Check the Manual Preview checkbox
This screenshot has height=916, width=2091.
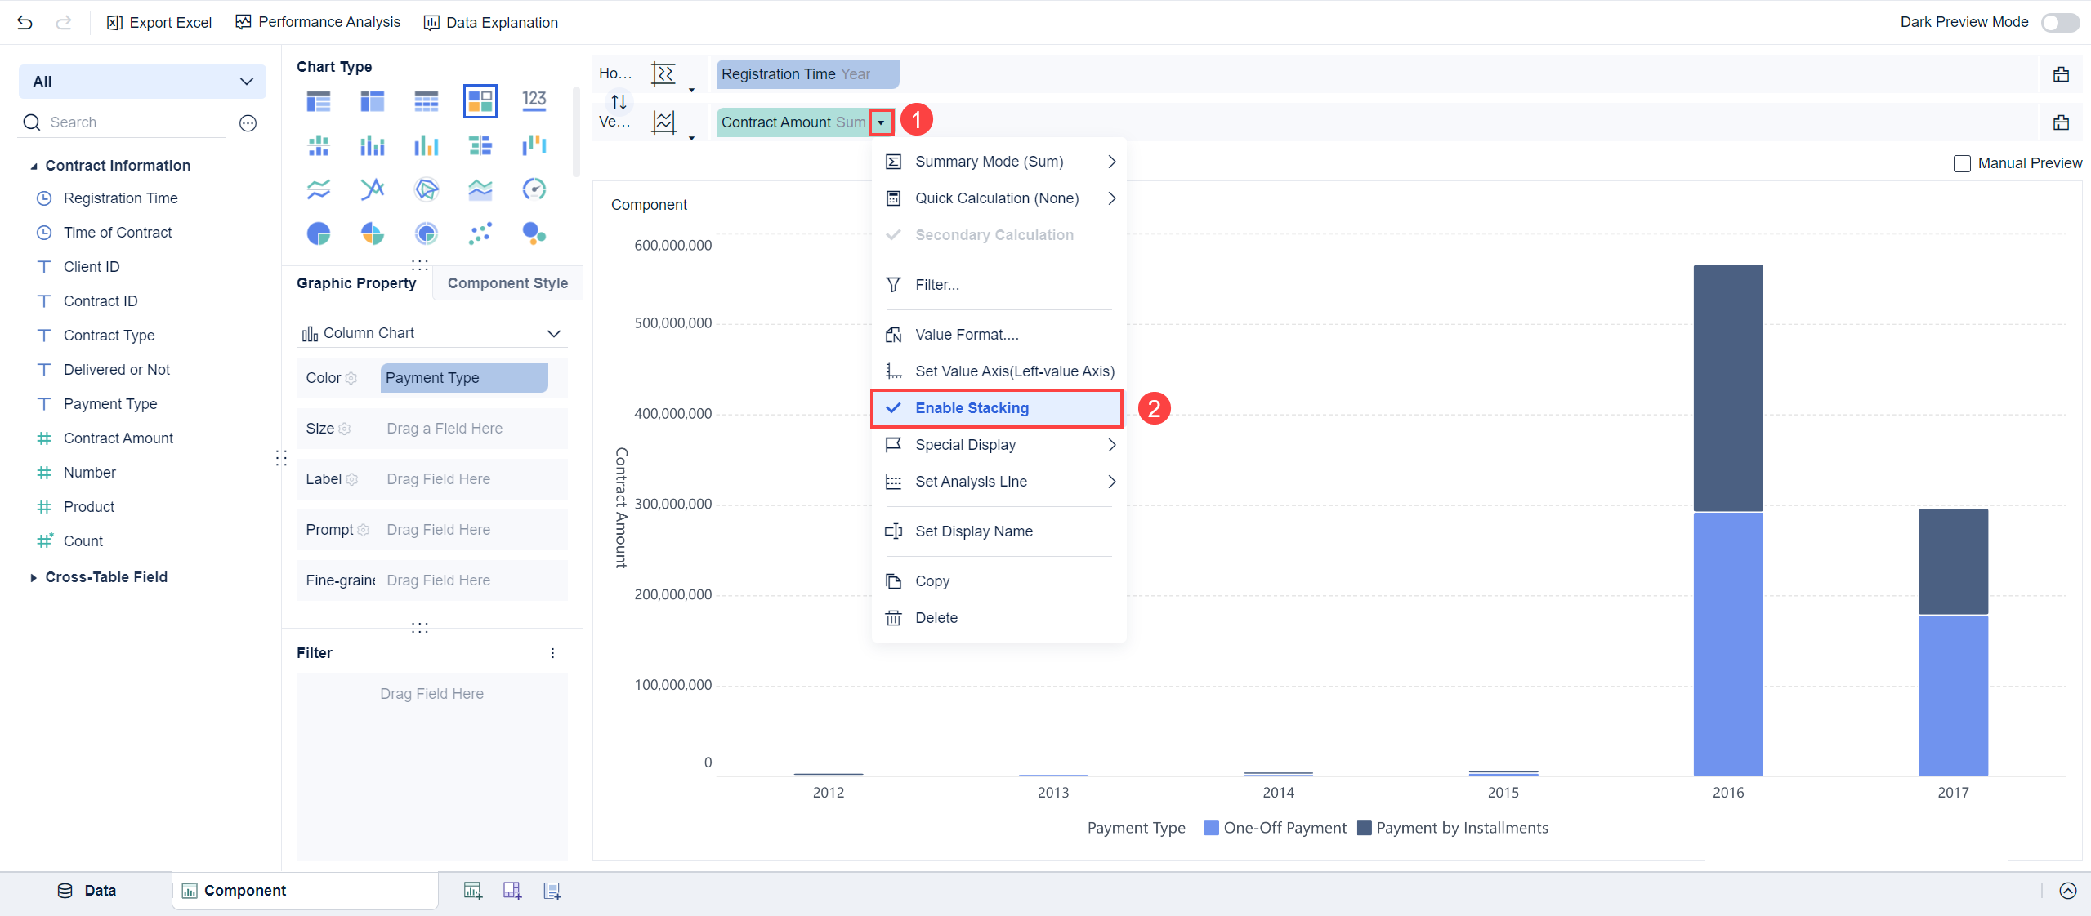pyautogui.click(x=1962, y=163)
